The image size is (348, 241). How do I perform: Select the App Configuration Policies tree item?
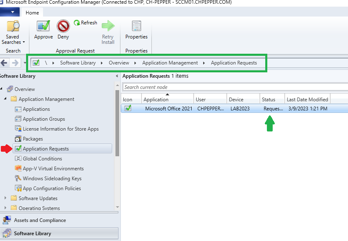coord(52,188)
